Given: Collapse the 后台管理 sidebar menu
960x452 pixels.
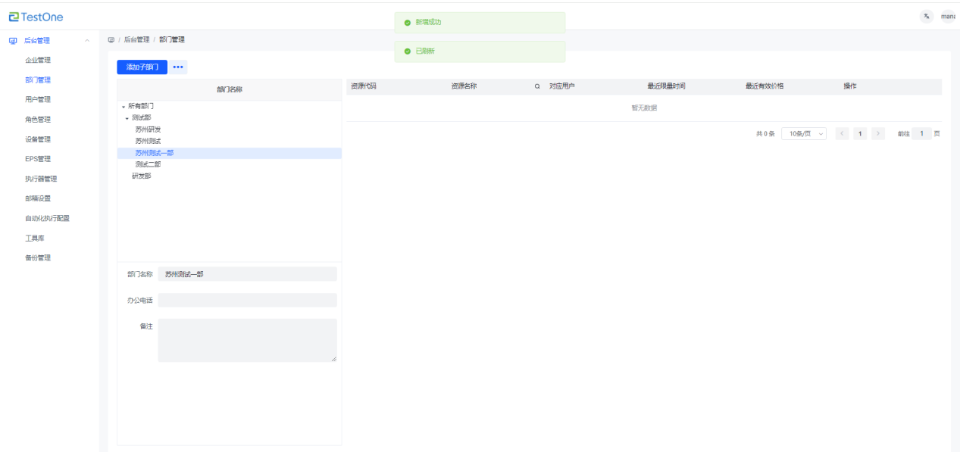Looking at the screenshot, I should tap(87, 41).
